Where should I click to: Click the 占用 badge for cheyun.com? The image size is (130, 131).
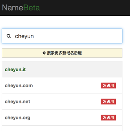point(108,85)
